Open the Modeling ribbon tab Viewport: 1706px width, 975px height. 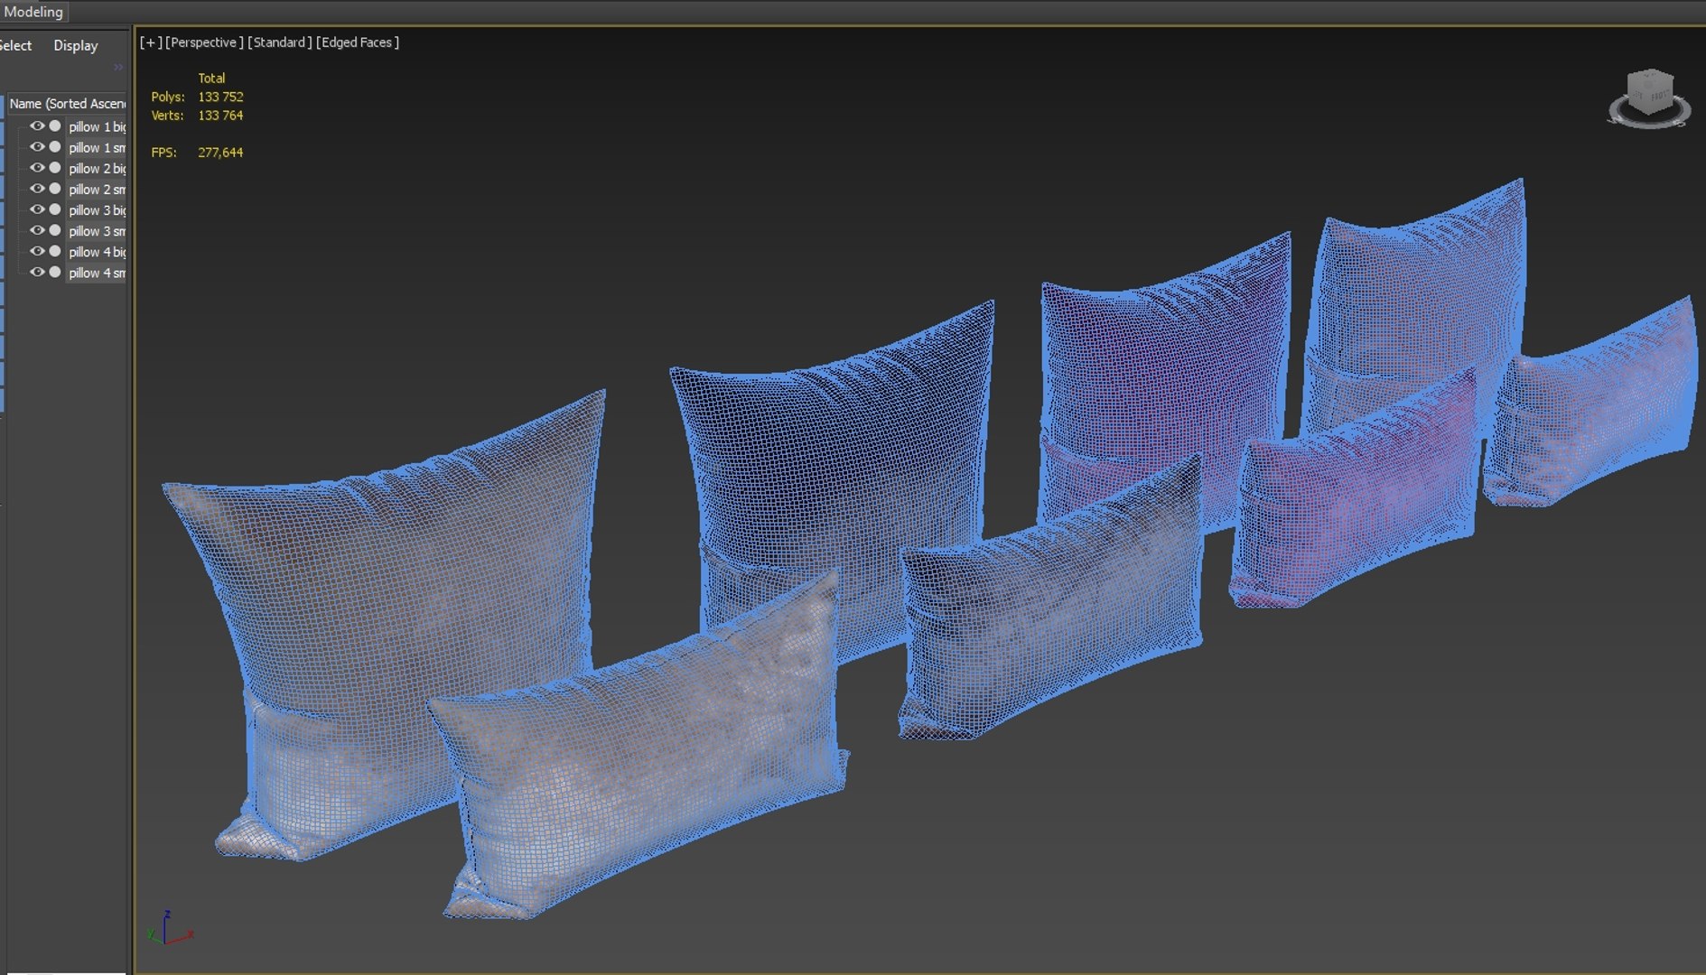tap(33, 12)
